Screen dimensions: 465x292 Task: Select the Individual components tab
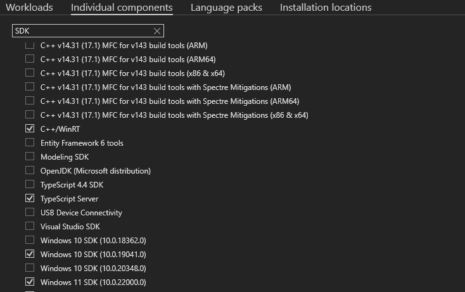pos(122,8)
